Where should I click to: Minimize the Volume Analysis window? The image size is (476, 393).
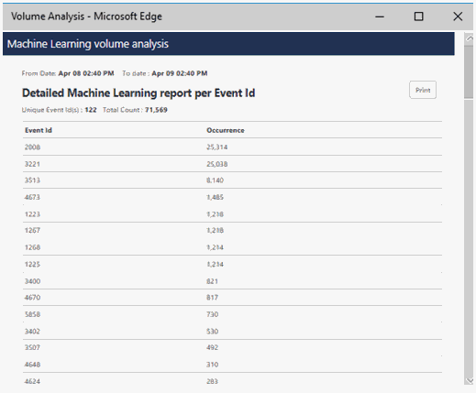pyautogui.click(x=380, y=16)
